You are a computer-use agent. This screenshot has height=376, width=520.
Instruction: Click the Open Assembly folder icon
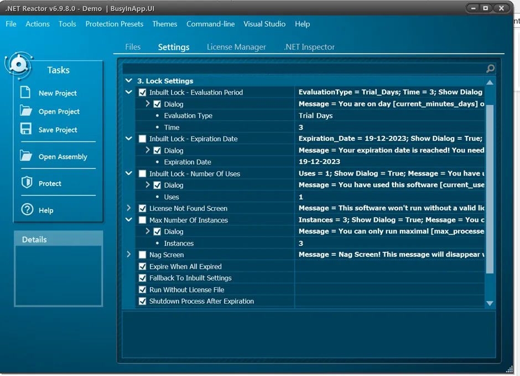tap(26, 156)
